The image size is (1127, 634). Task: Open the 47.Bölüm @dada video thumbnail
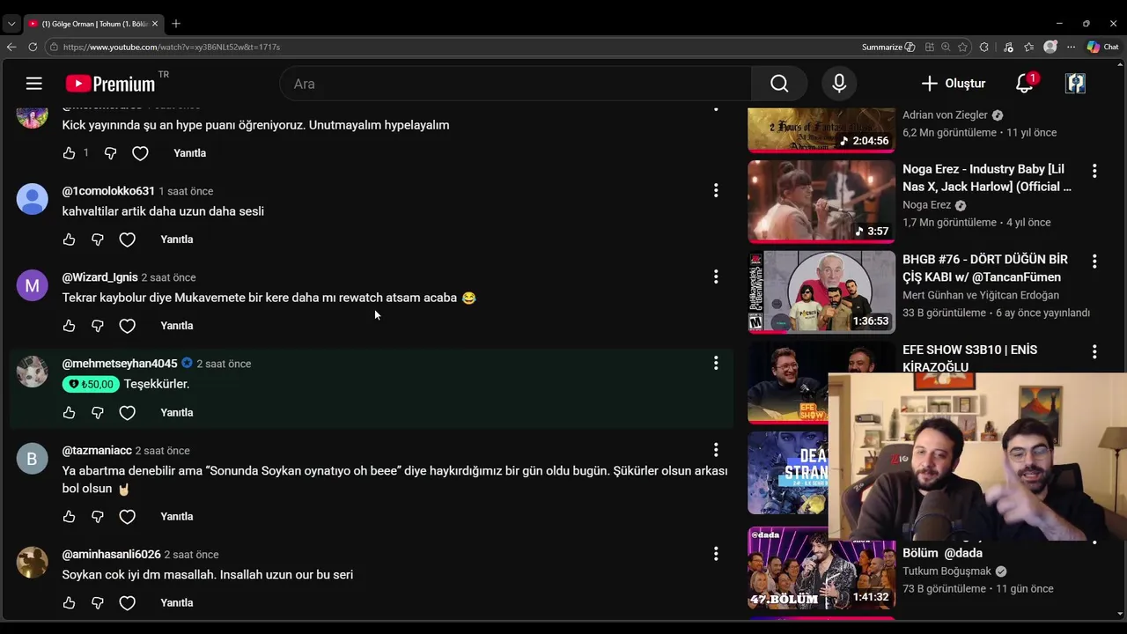[x=821, y=568]
